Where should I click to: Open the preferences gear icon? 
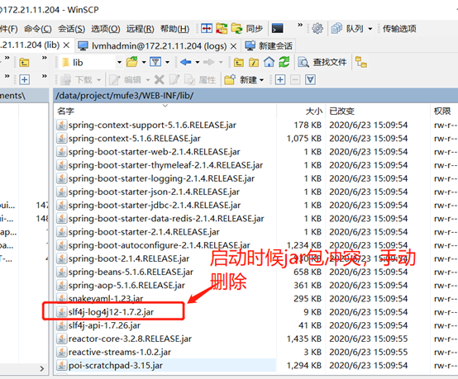(317, 28)
